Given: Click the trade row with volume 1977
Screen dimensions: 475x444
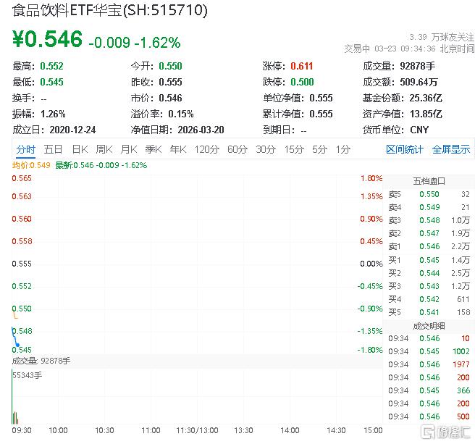Looking at the screenshot, I should coord(429,364).
